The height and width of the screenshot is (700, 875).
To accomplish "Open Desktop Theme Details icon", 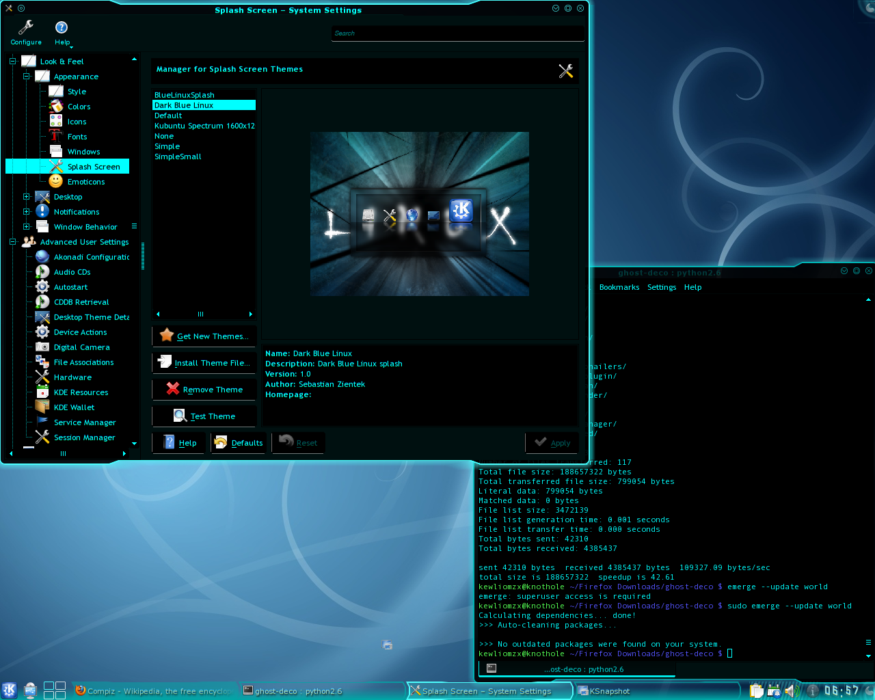I will point(42,317).
